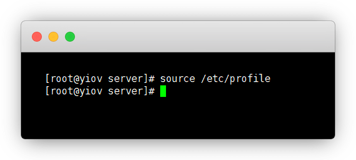Click "root@yiov" on the first prompt line
The image size is (356, 160).
tap(77, 79)
